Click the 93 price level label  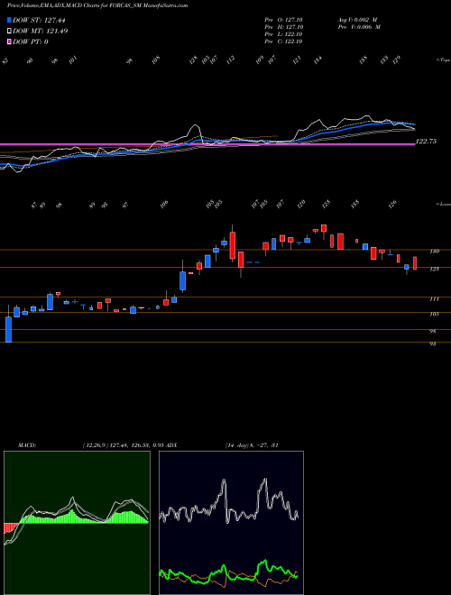point(434,344)
